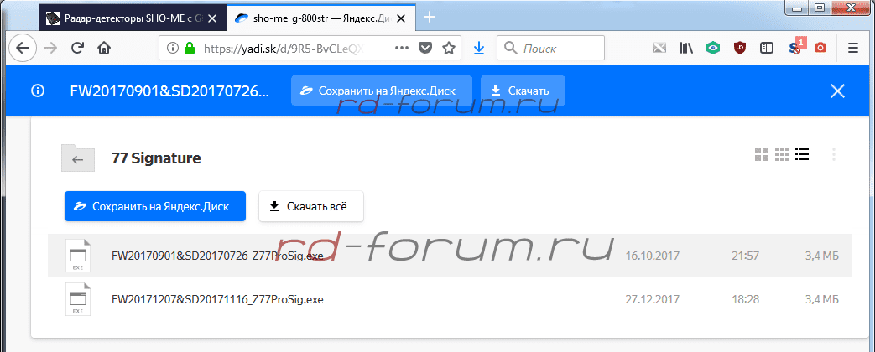Switch to large tiles view
Screen dimensions: 875x352
tap(762, 154)
